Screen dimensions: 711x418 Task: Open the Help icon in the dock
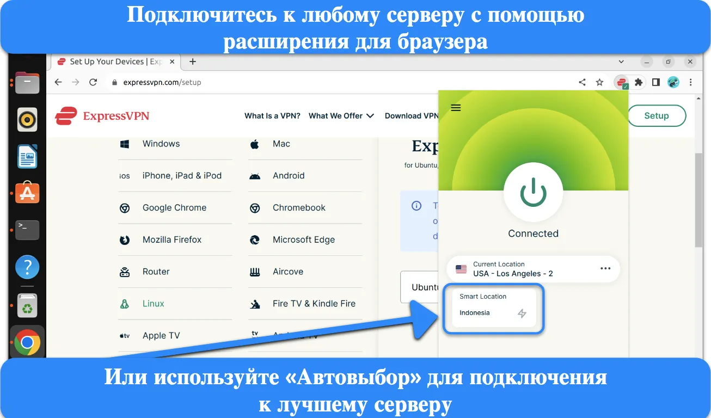[27, 267]
